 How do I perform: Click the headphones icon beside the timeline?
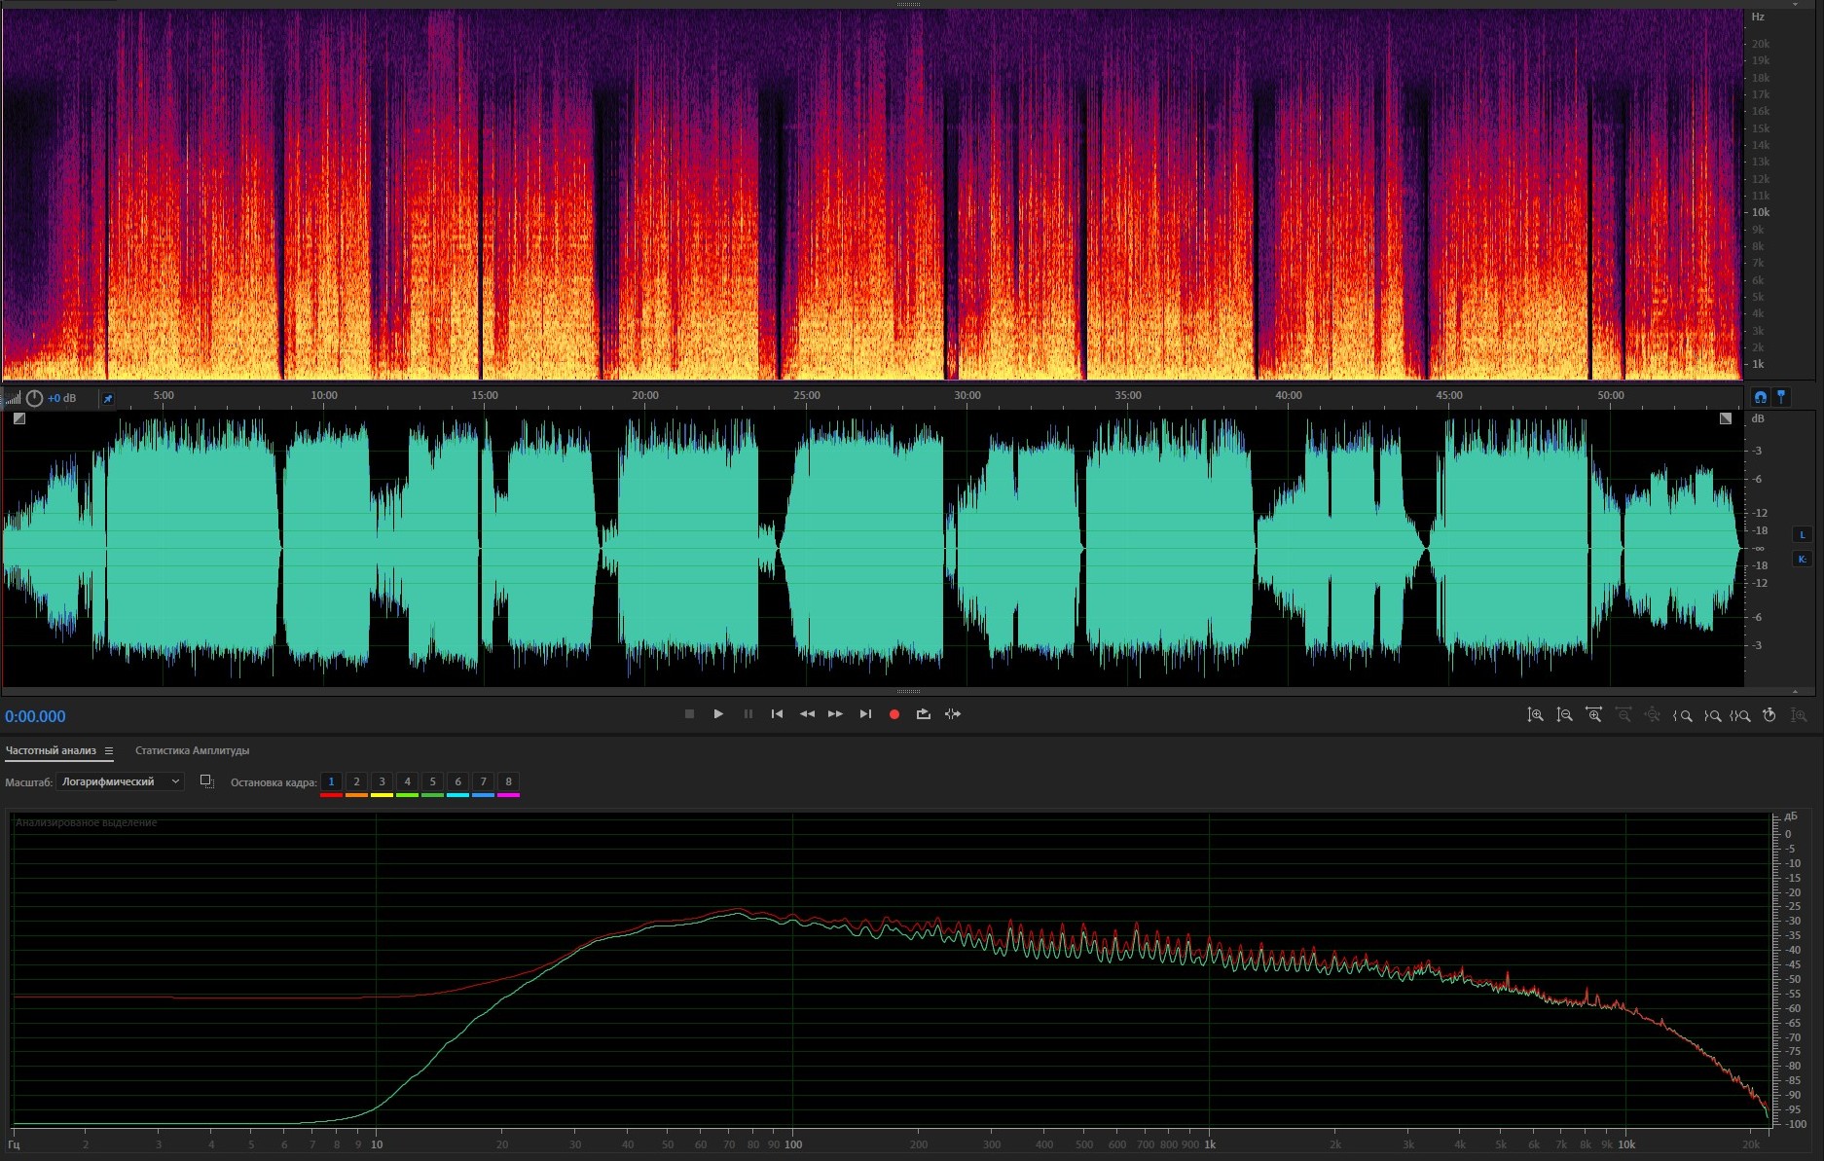point(1760,397)
